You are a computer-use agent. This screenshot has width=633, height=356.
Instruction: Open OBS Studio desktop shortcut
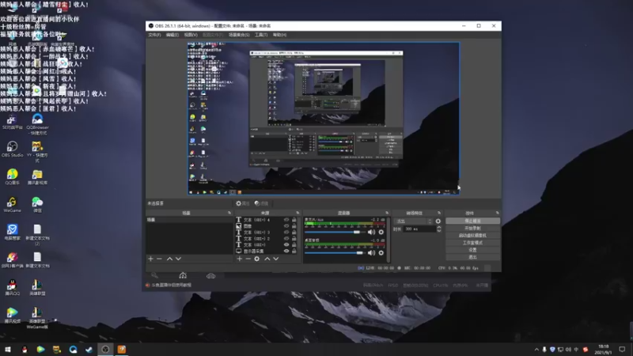(x=12, y=149)
